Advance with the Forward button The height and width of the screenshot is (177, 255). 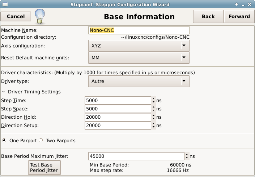[239, 16]
